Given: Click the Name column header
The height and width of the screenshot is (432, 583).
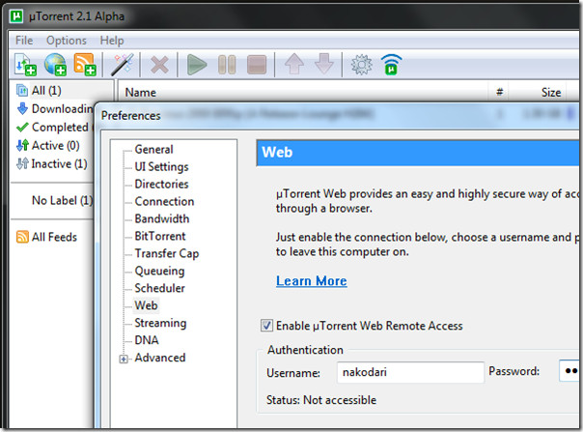Looking at the screenshot, I should [141, 93].
